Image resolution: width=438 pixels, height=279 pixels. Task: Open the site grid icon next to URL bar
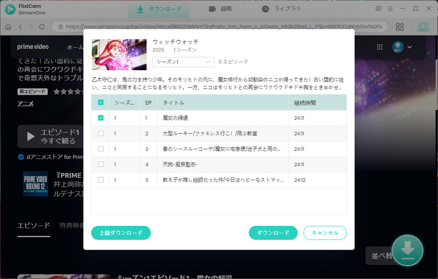coord(400,27)
